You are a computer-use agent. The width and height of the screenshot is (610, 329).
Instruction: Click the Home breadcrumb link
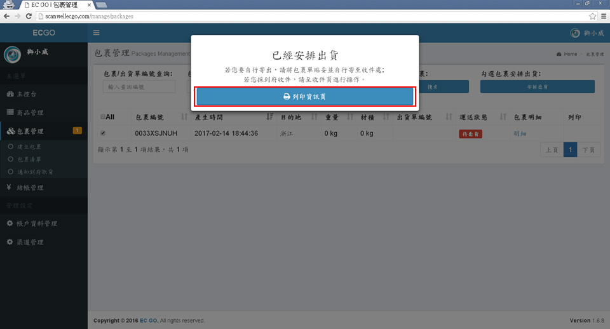[570, 55]
